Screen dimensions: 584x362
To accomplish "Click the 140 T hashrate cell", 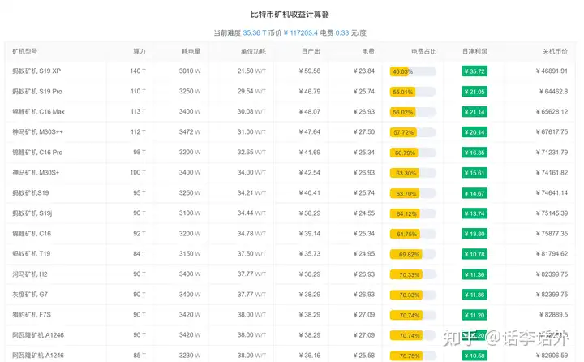I will coord(138,71).
